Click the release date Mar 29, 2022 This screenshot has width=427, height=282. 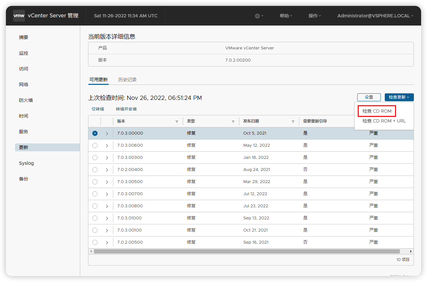[256, 182]
